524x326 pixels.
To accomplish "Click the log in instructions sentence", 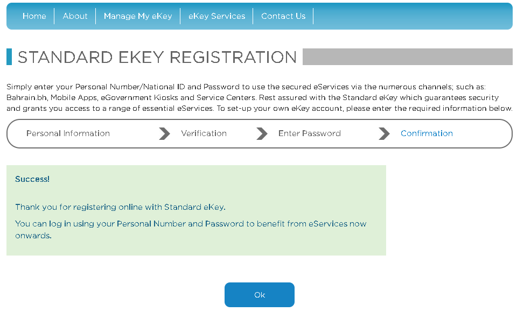I will [191, 230].
